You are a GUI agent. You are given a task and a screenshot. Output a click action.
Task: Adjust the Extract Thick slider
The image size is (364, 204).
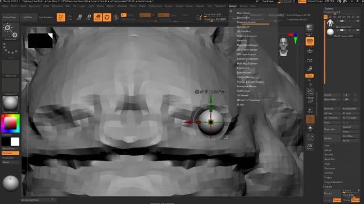[x=351, y=195]
